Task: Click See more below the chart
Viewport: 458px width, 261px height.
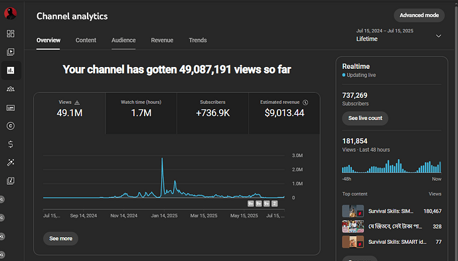Action: [60, 238]
